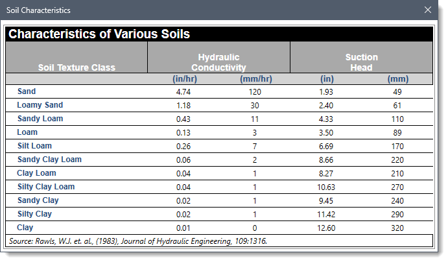The height and width of the screenshot is (262, 448).
Task: Click the 0.26 value for Silt Loam
Action: point(183,147)
